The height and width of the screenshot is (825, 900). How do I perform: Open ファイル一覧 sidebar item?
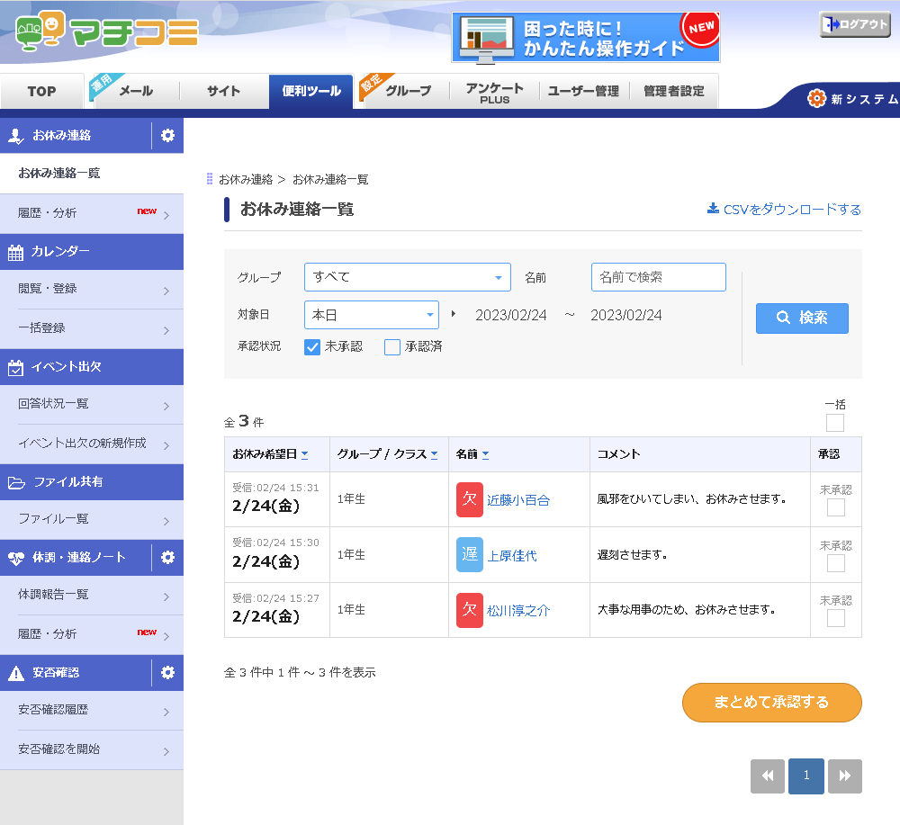pyautogui.click(x=92, y=519)
